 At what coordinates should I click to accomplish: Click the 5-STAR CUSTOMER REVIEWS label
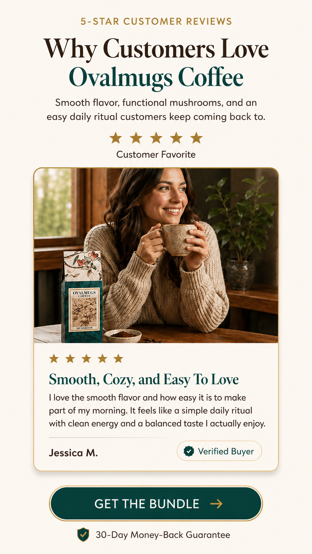pyautogui.click(x=156, y=22)
